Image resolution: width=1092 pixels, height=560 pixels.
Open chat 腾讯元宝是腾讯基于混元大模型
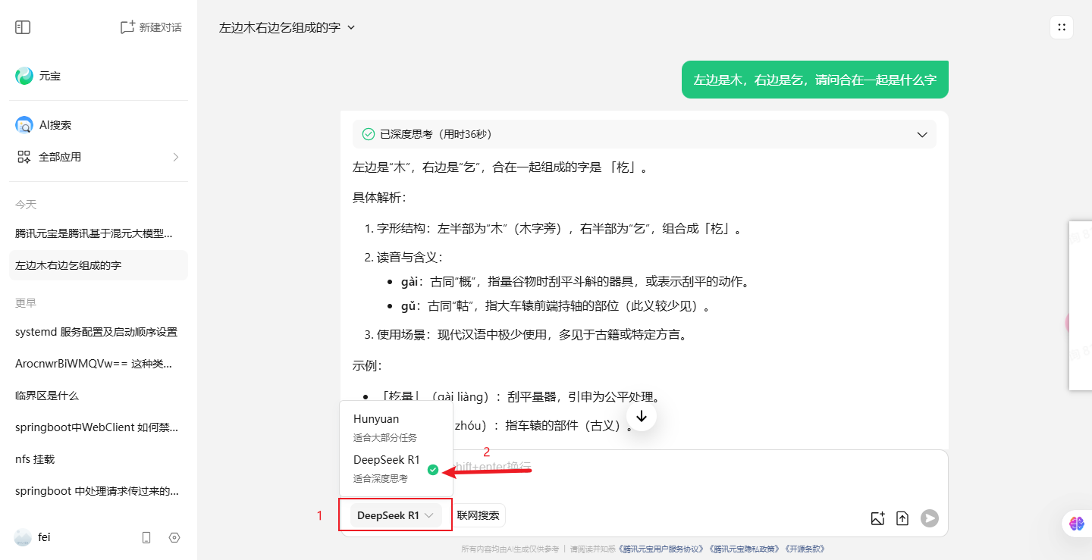click(99, 233)
